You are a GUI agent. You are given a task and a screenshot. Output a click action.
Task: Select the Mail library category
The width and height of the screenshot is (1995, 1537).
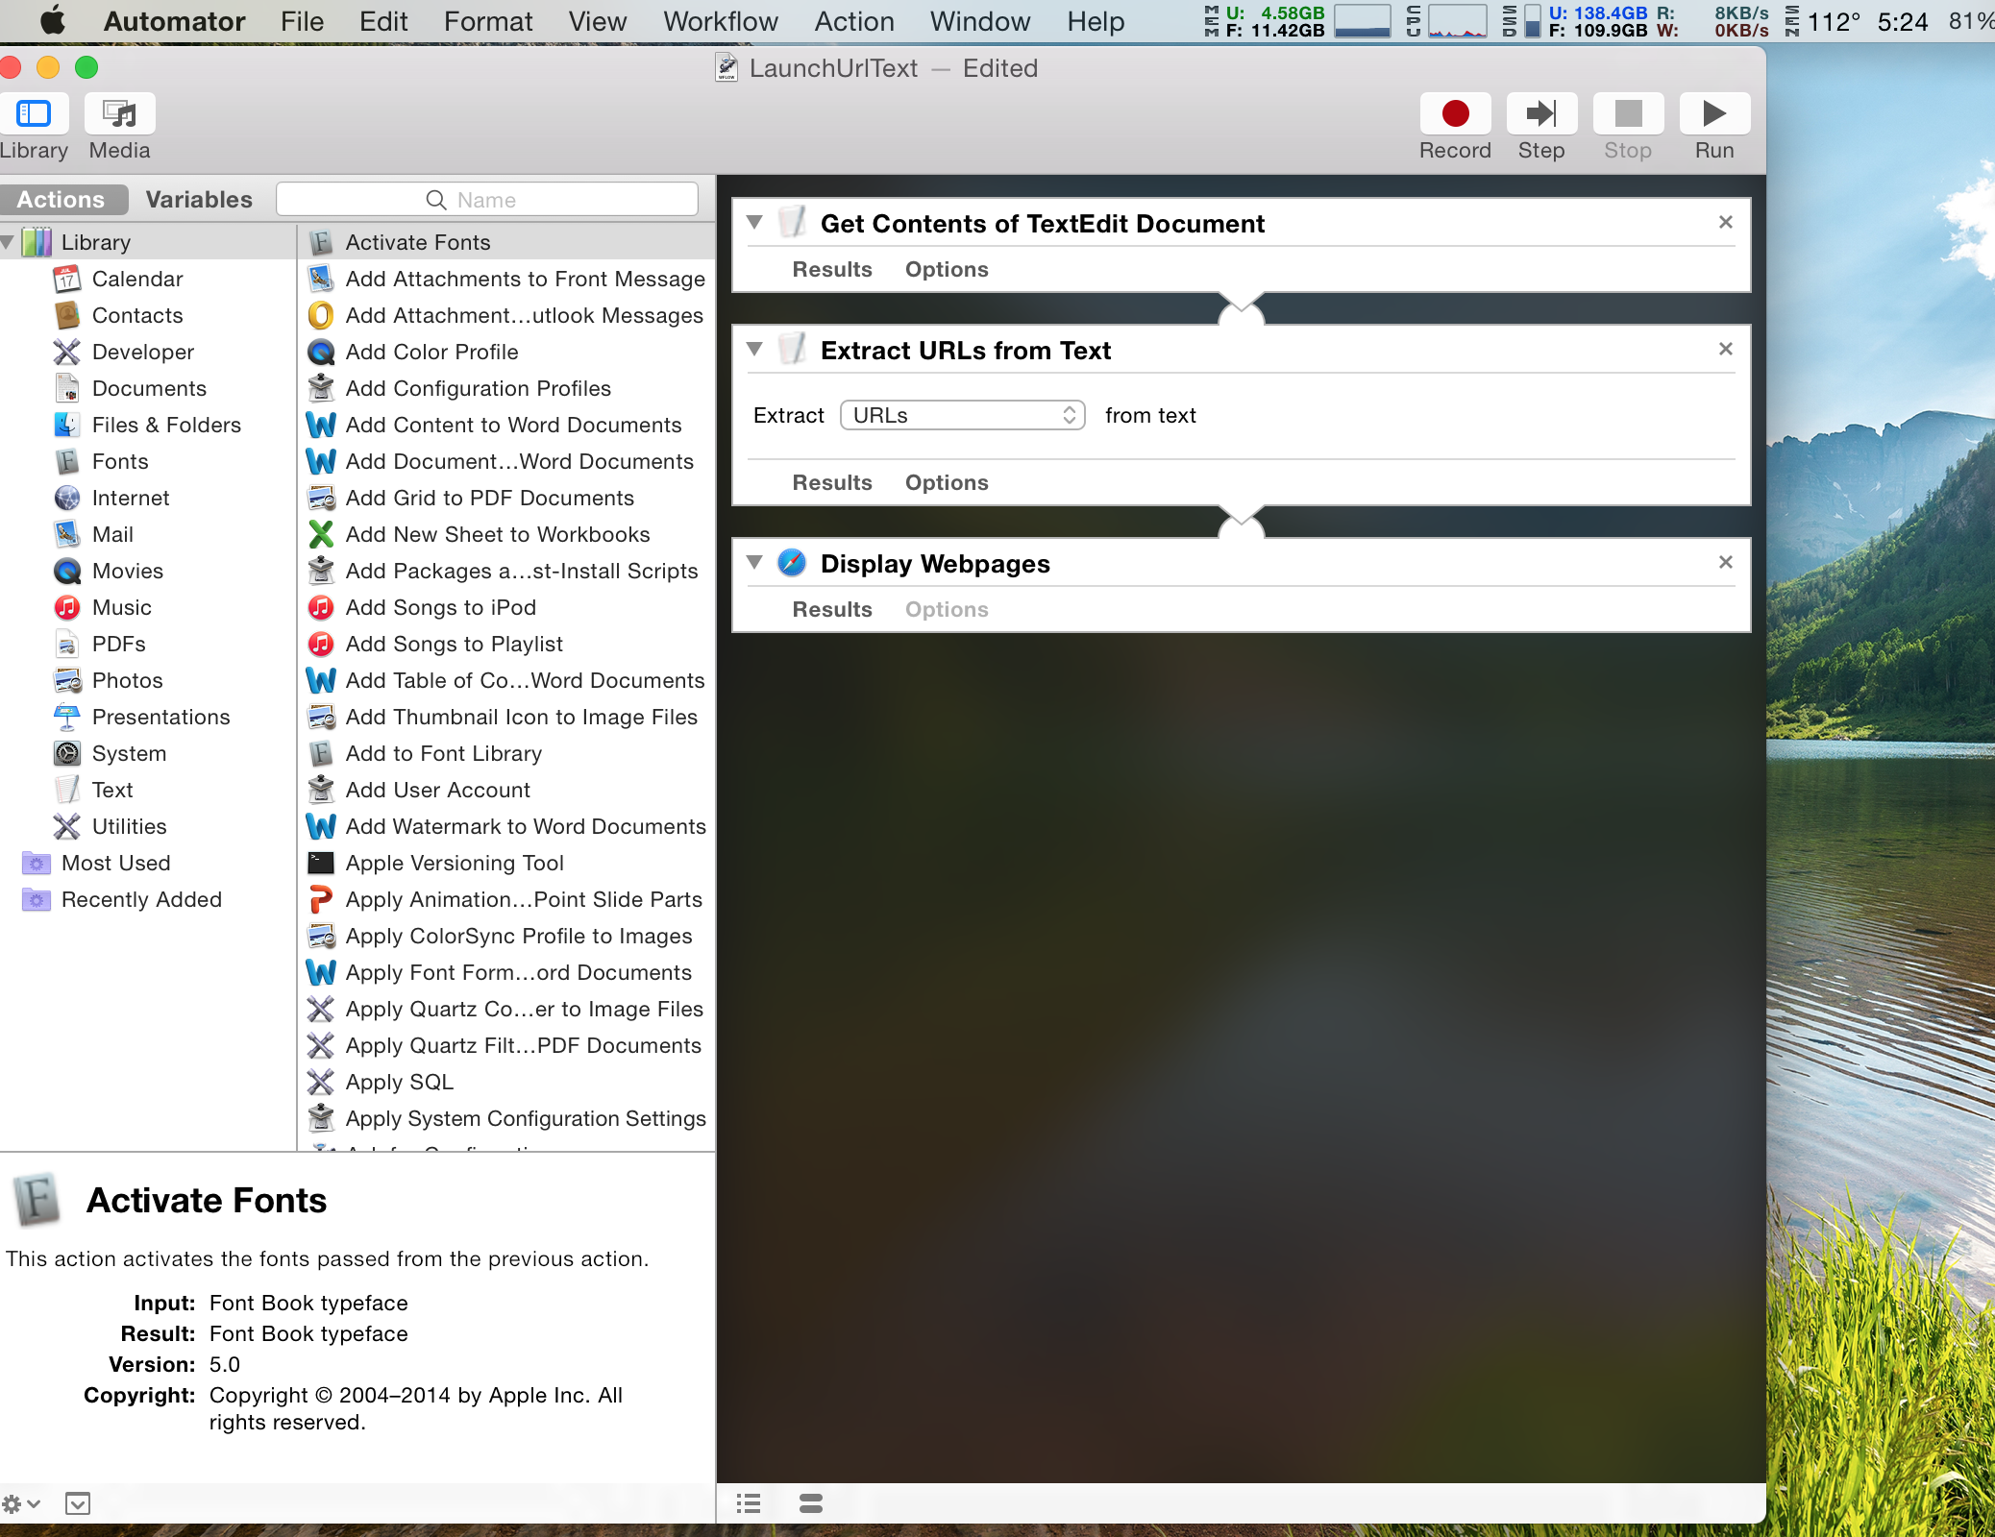112,534
